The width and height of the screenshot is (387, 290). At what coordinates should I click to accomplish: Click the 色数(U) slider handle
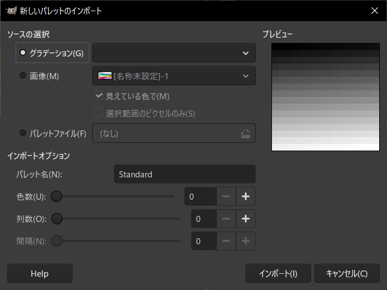coord(56,196)
